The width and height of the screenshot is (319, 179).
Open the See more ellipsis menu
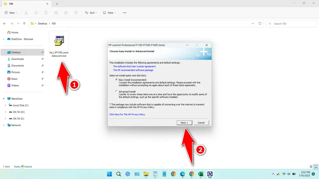[125, 13]
